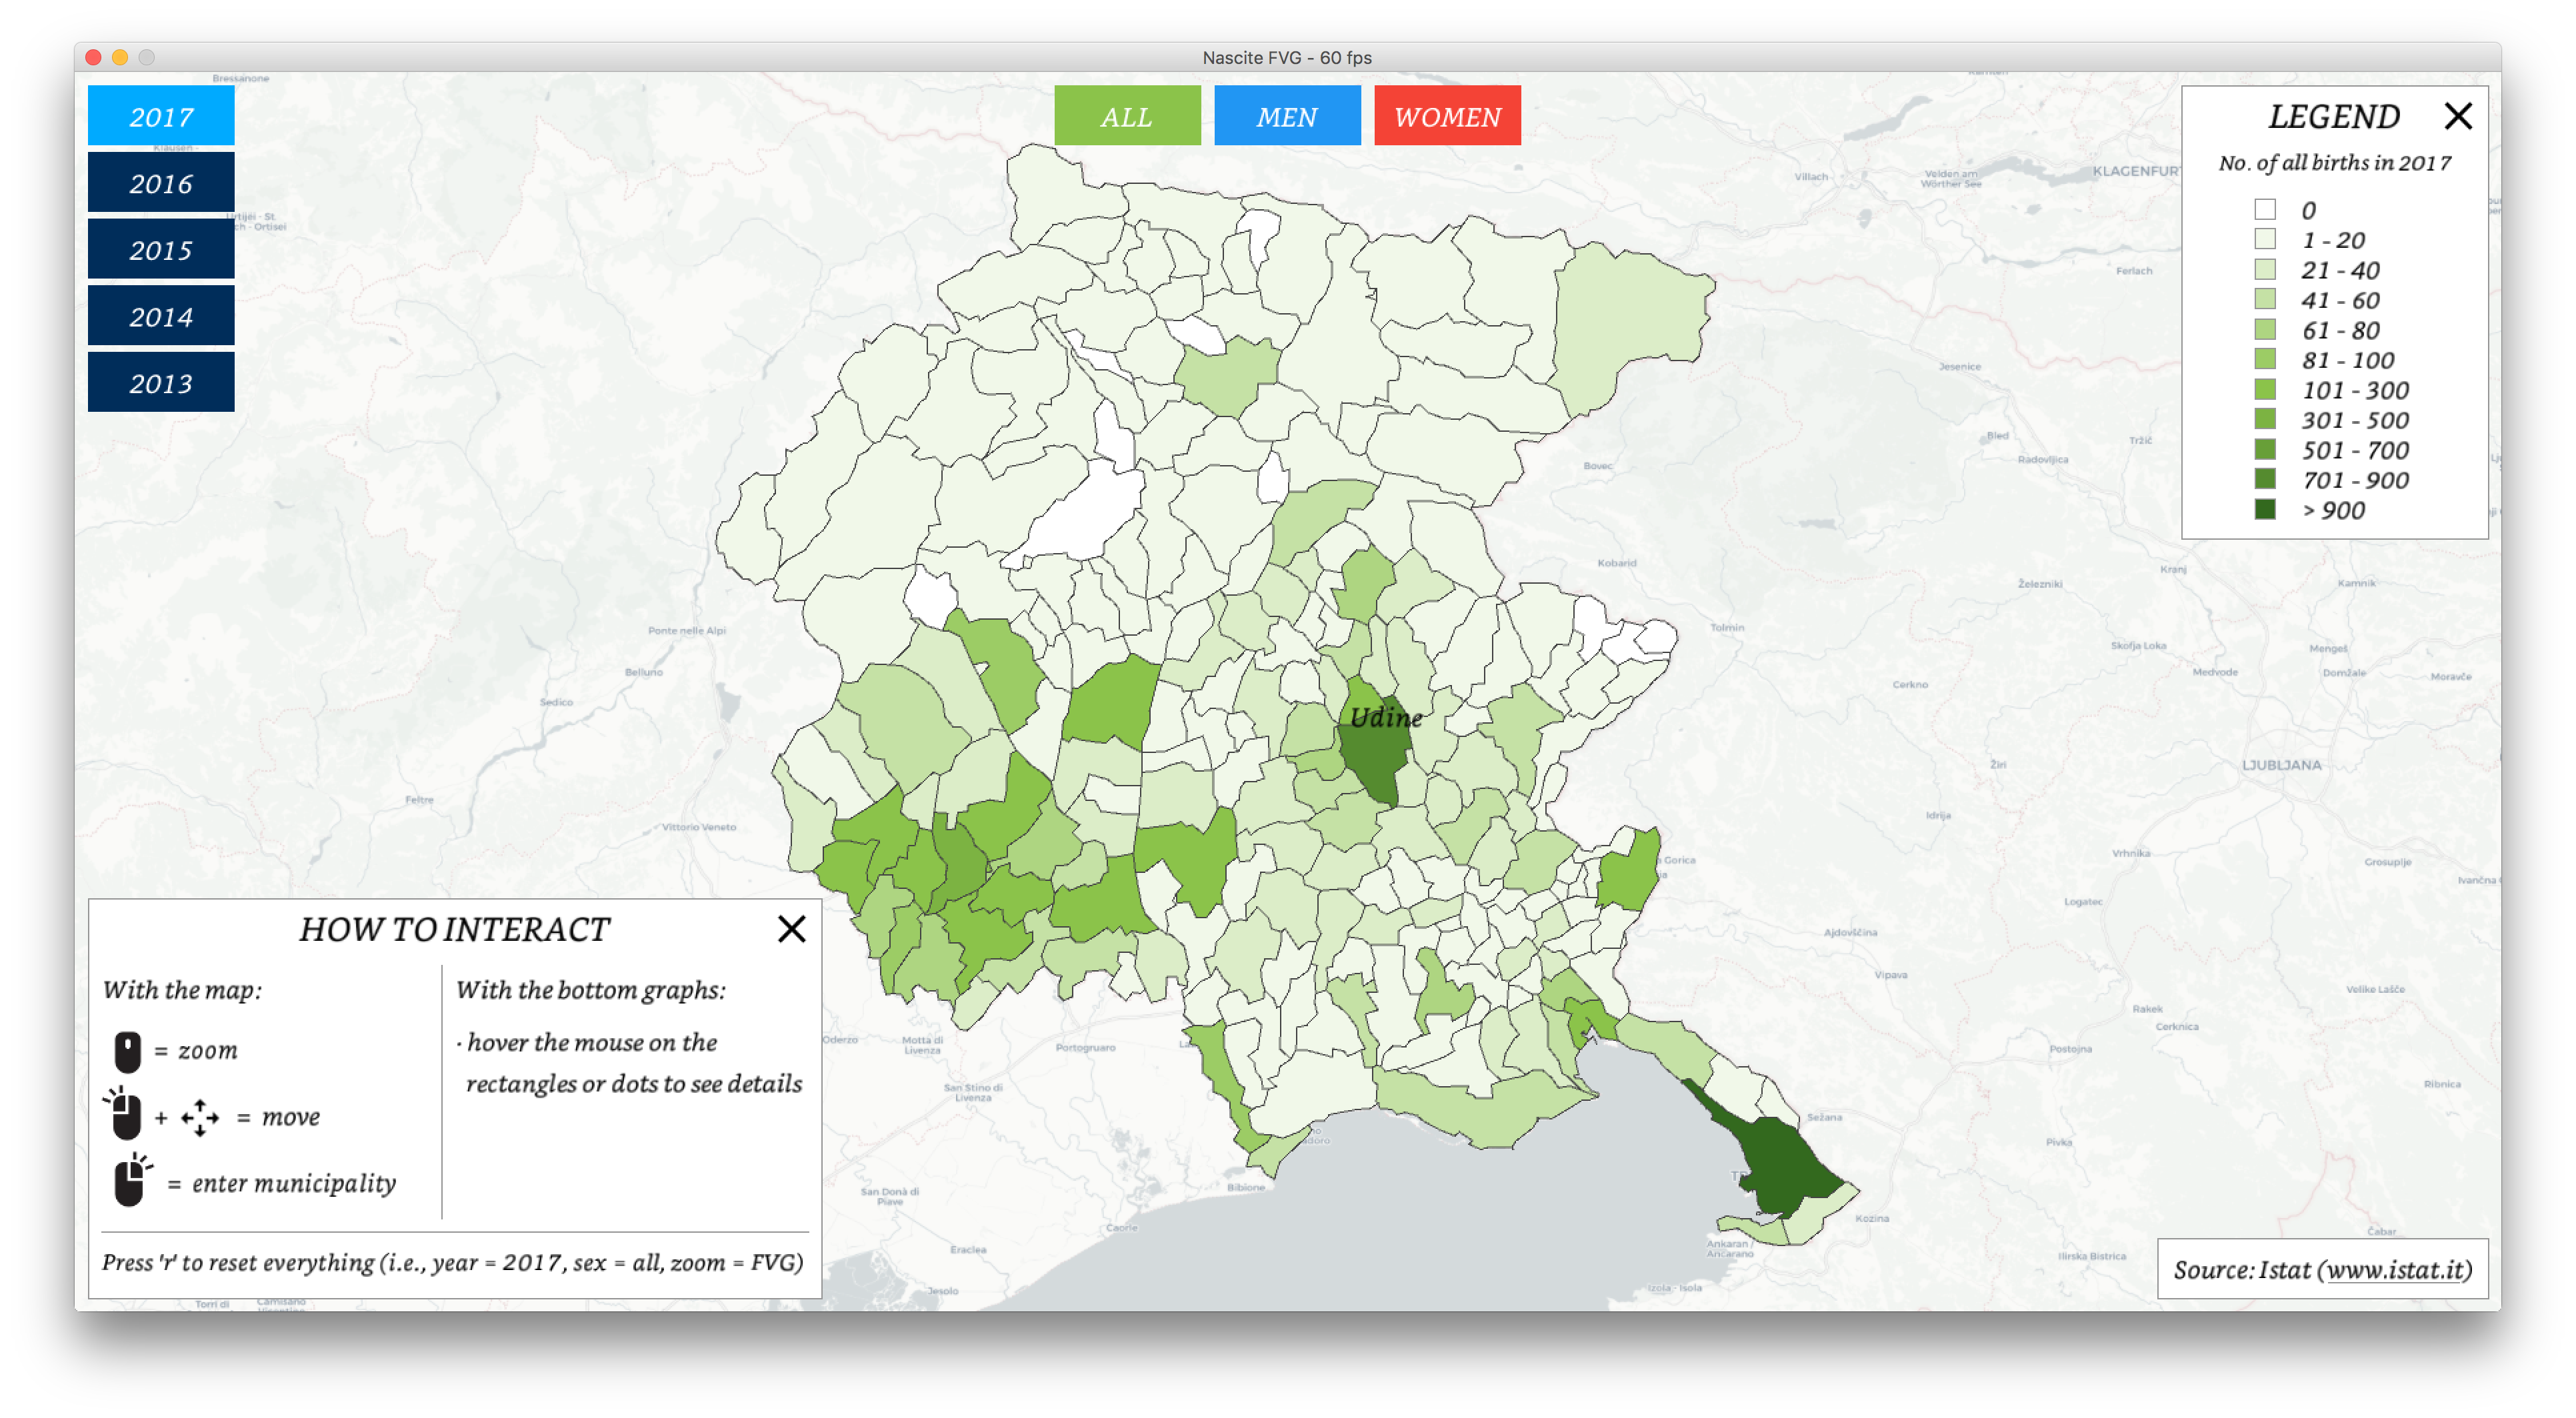This screenshot has width=2576, height=1418.
Task: Open the www.istat.it source link
Action: click(2396, 1269)
